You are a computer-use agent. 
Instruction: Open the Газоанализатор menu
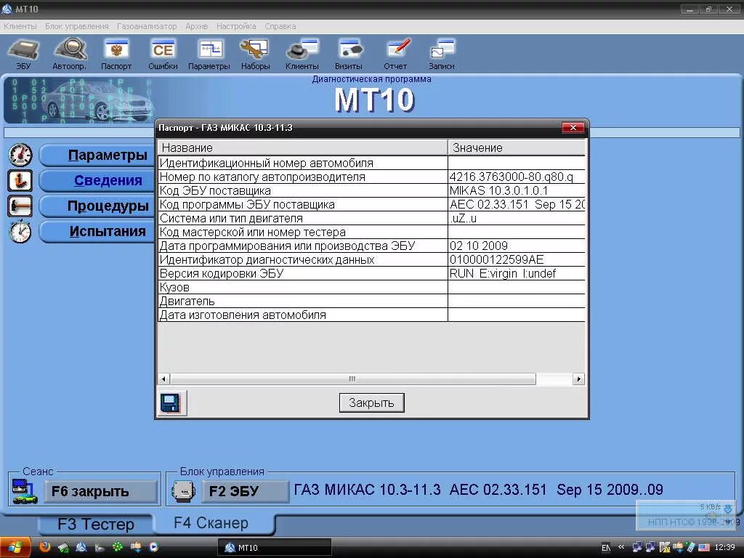147,26
